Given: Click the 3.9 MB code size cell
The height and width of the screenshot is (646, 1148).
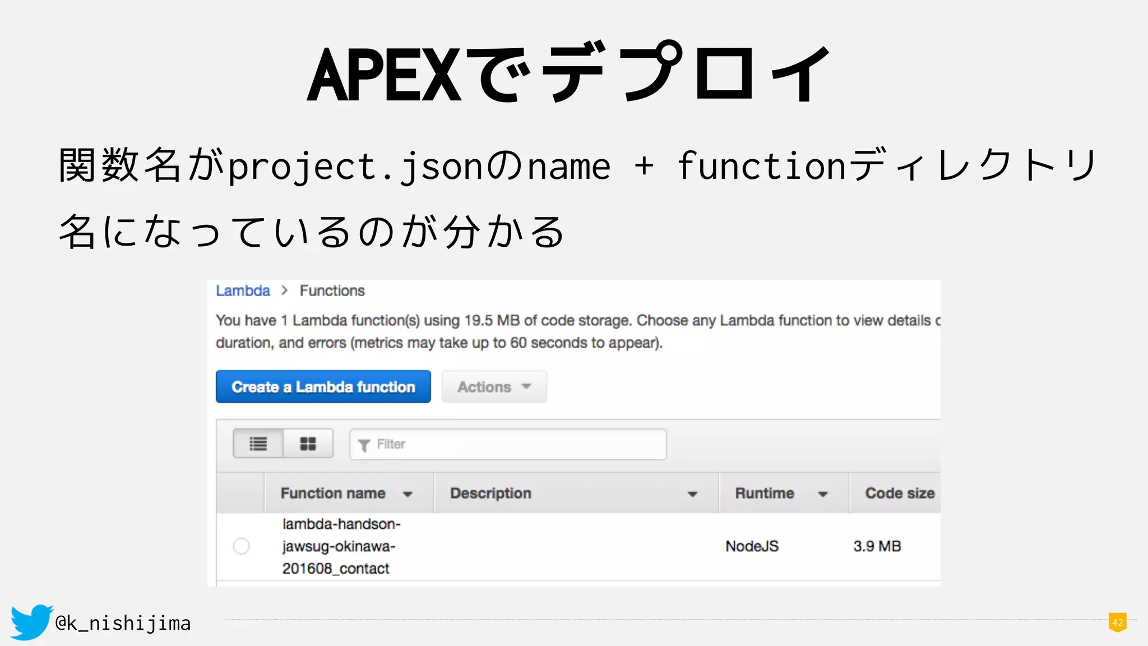Looking at the screenshot, I should coord(877,546).
